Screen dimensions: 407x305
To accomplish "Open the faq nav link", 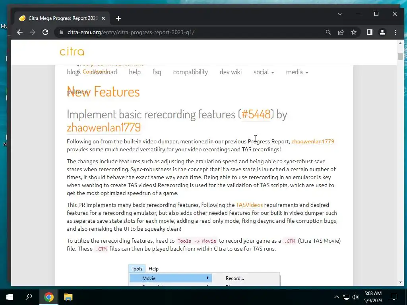I will point(157,72).
